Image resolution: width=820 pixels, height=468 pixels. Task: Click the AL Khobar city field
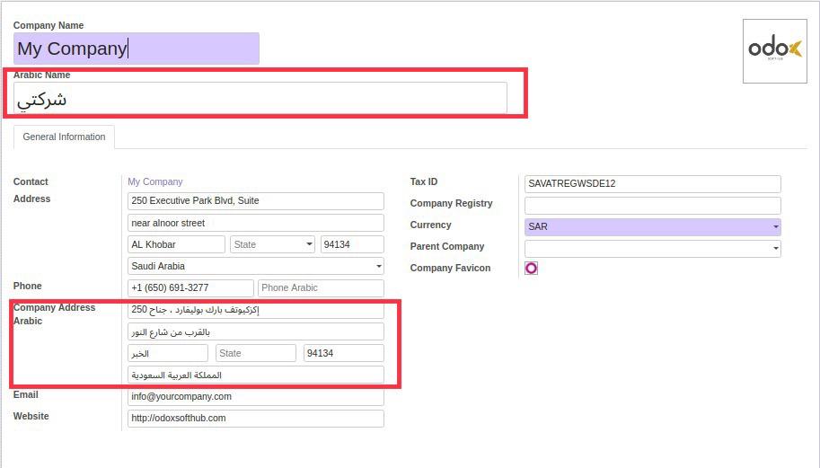point(176,244)
